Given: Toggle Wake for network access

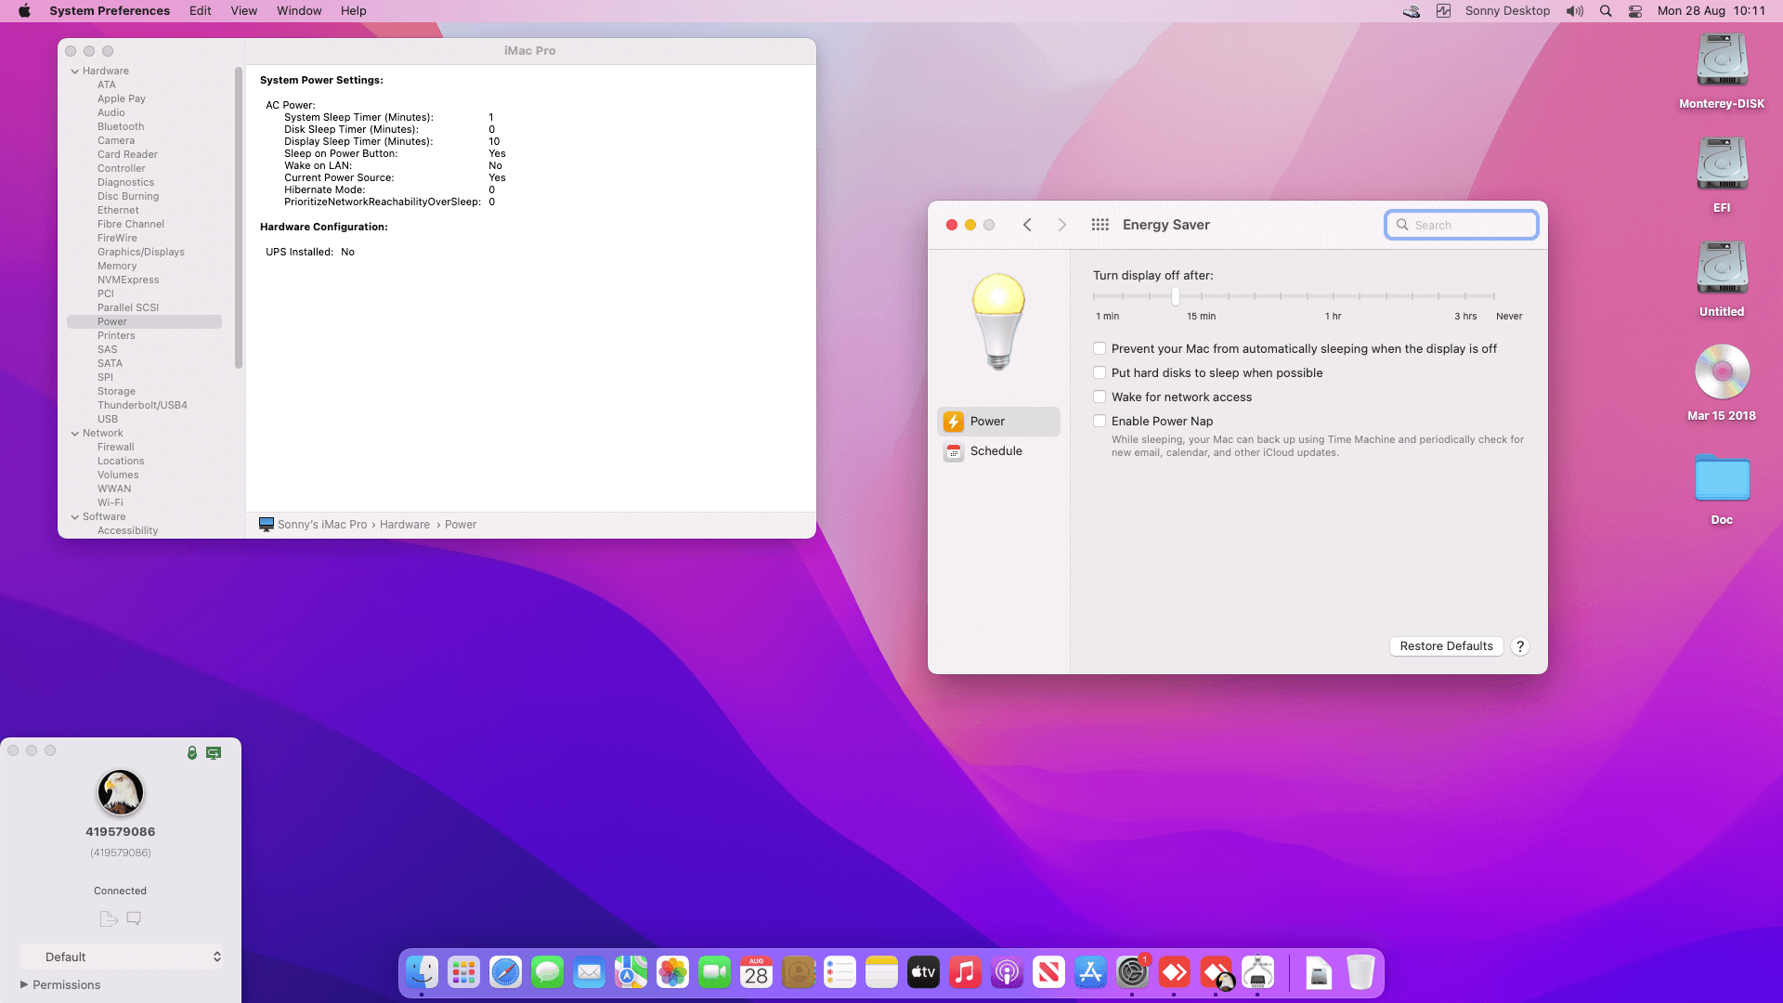Looking at the screenshot, I should coord(1100,397).
